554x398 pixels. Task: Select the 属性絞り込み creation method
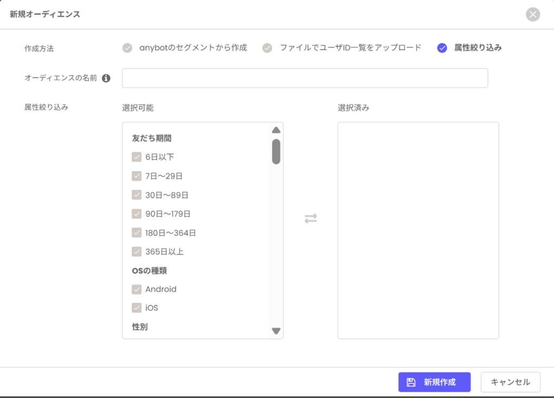[x=442, y=48]
